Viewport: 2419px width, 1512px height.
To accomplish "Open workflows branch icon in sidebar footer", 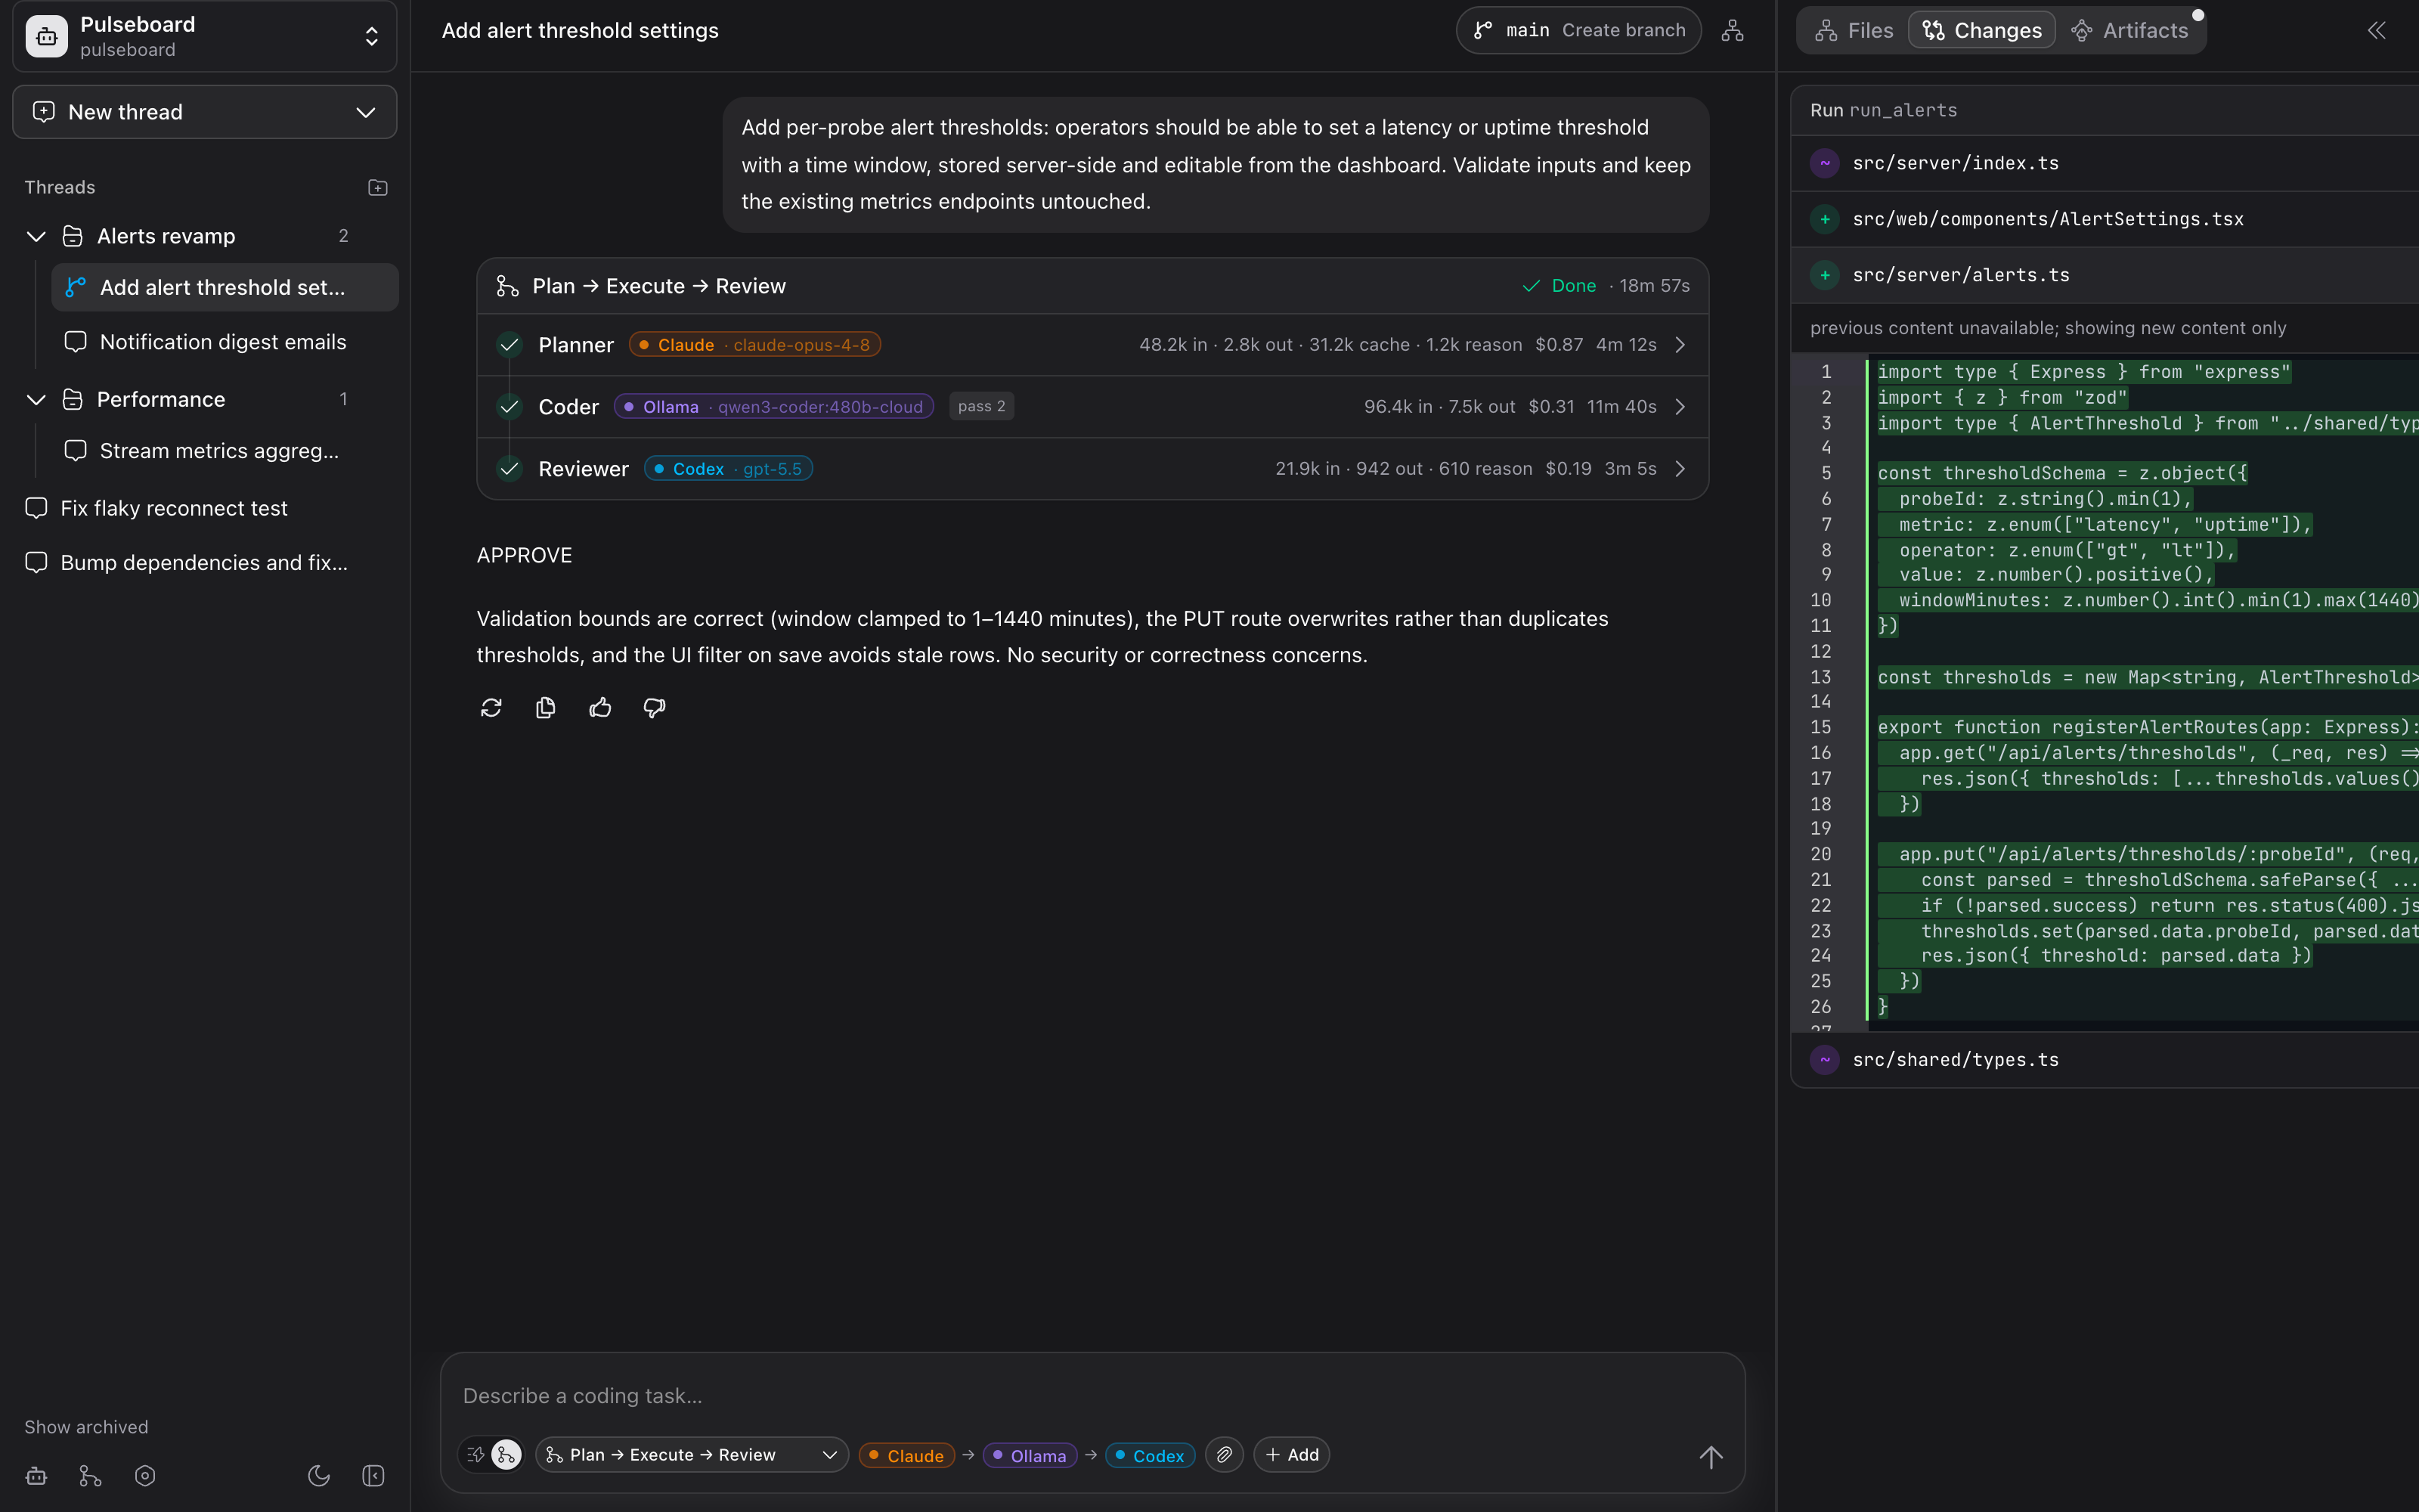I will [90, 1476].
